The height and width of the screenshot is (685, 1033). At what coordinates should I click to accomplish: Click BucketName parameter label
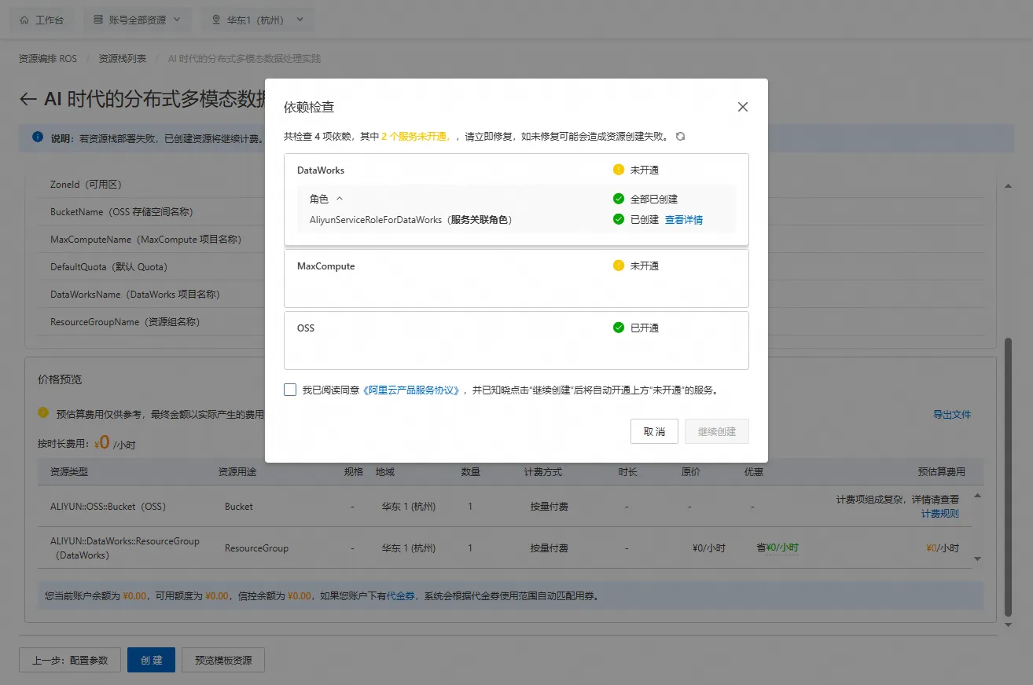(122, 212)
